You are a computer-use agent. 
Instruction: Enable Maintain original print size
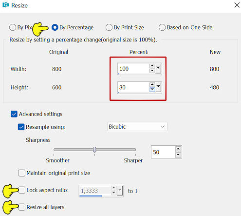22,173
